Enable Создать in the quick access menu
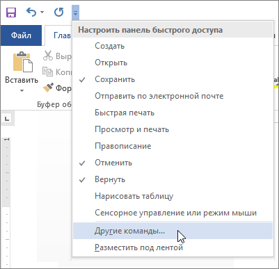This screenshot has height=269, width=279. pyautogui.click(x=173, y=46)
